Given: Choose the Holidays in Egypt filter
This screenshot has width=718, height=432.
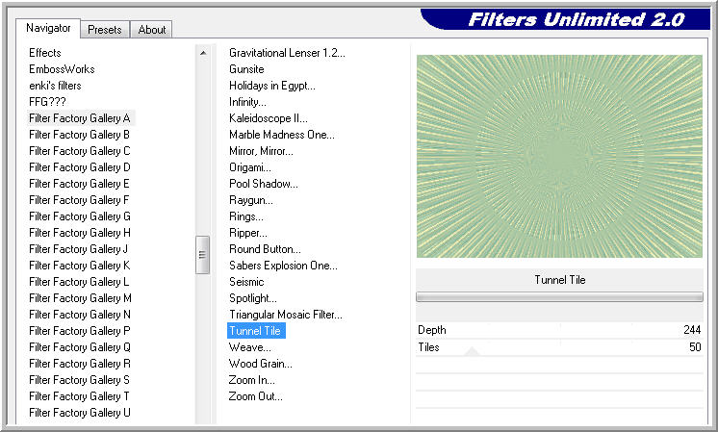Looking at the screenshot, I should [x=272, y=86].
